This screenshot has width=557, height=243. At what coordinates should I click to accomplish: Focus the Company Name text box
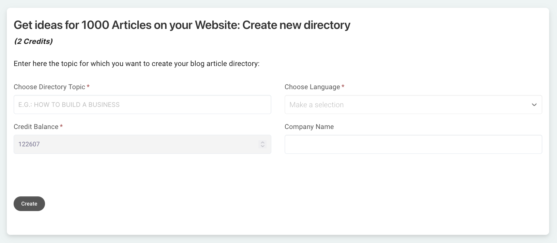413,144
